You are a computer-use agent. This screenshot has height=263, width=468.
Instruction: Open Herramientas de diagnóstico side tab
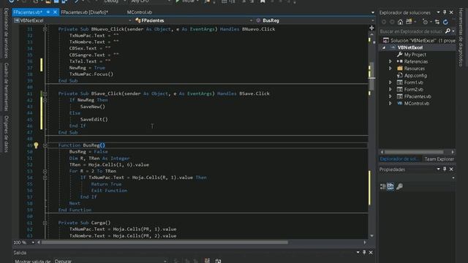coord(461,37)
